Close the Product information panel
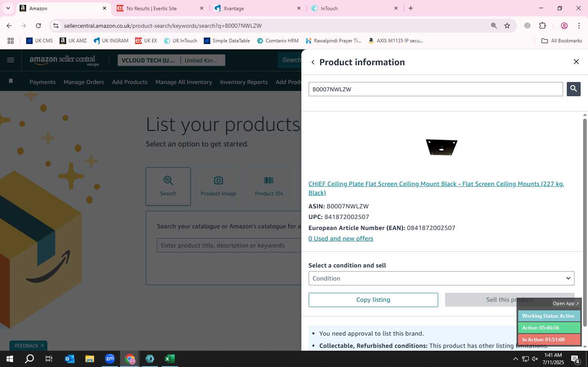The width and height of the screenshot is (588, 367). [576, 62]
